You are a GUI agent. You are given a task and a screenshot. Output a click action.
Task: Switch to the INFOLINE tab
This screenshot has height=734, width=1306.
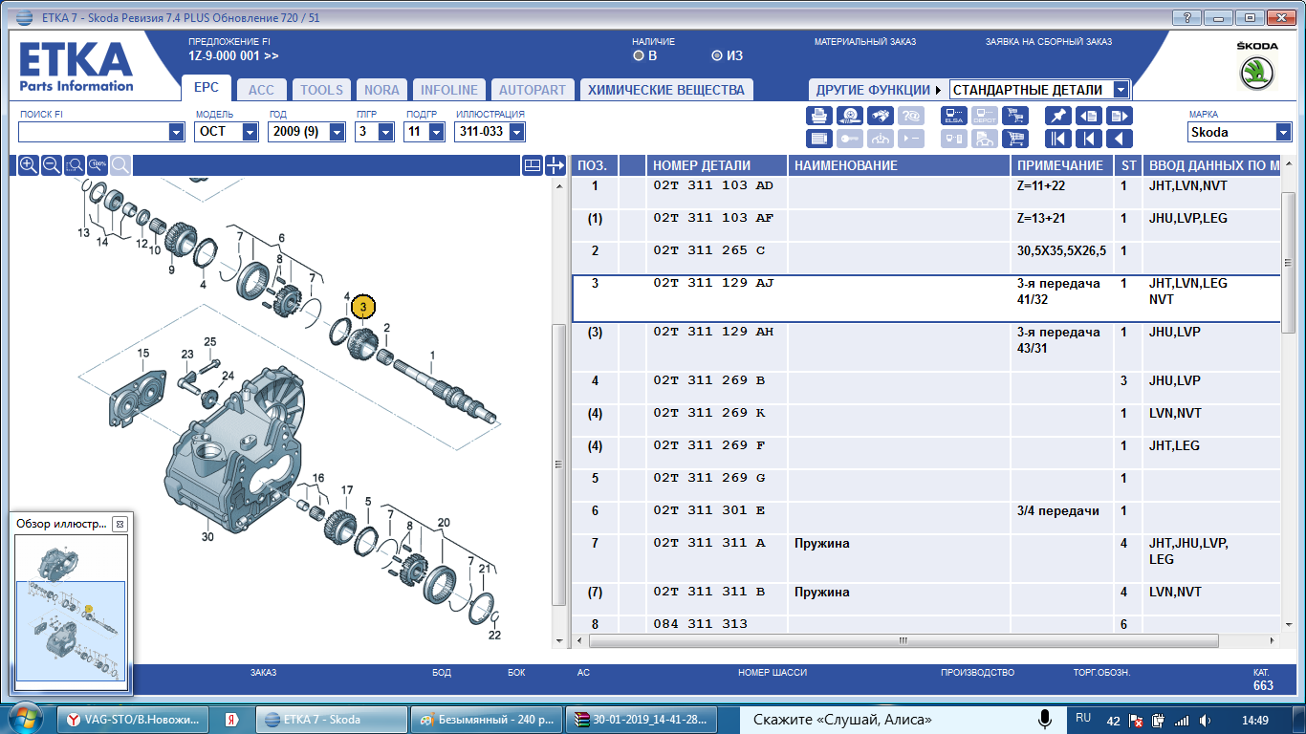449,90
